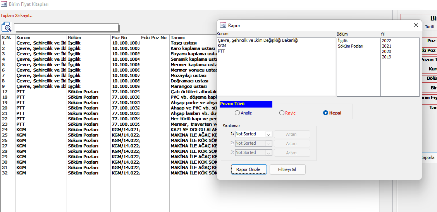The height and width of the screenshot is (212, 437).
Task: Click the Rapor Önizle button
Action: pos(249,169)
